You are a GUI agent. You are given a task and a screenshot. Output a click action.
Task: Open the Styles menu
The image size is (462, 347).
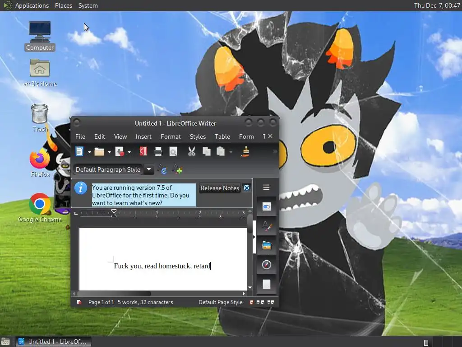(198, 136)
